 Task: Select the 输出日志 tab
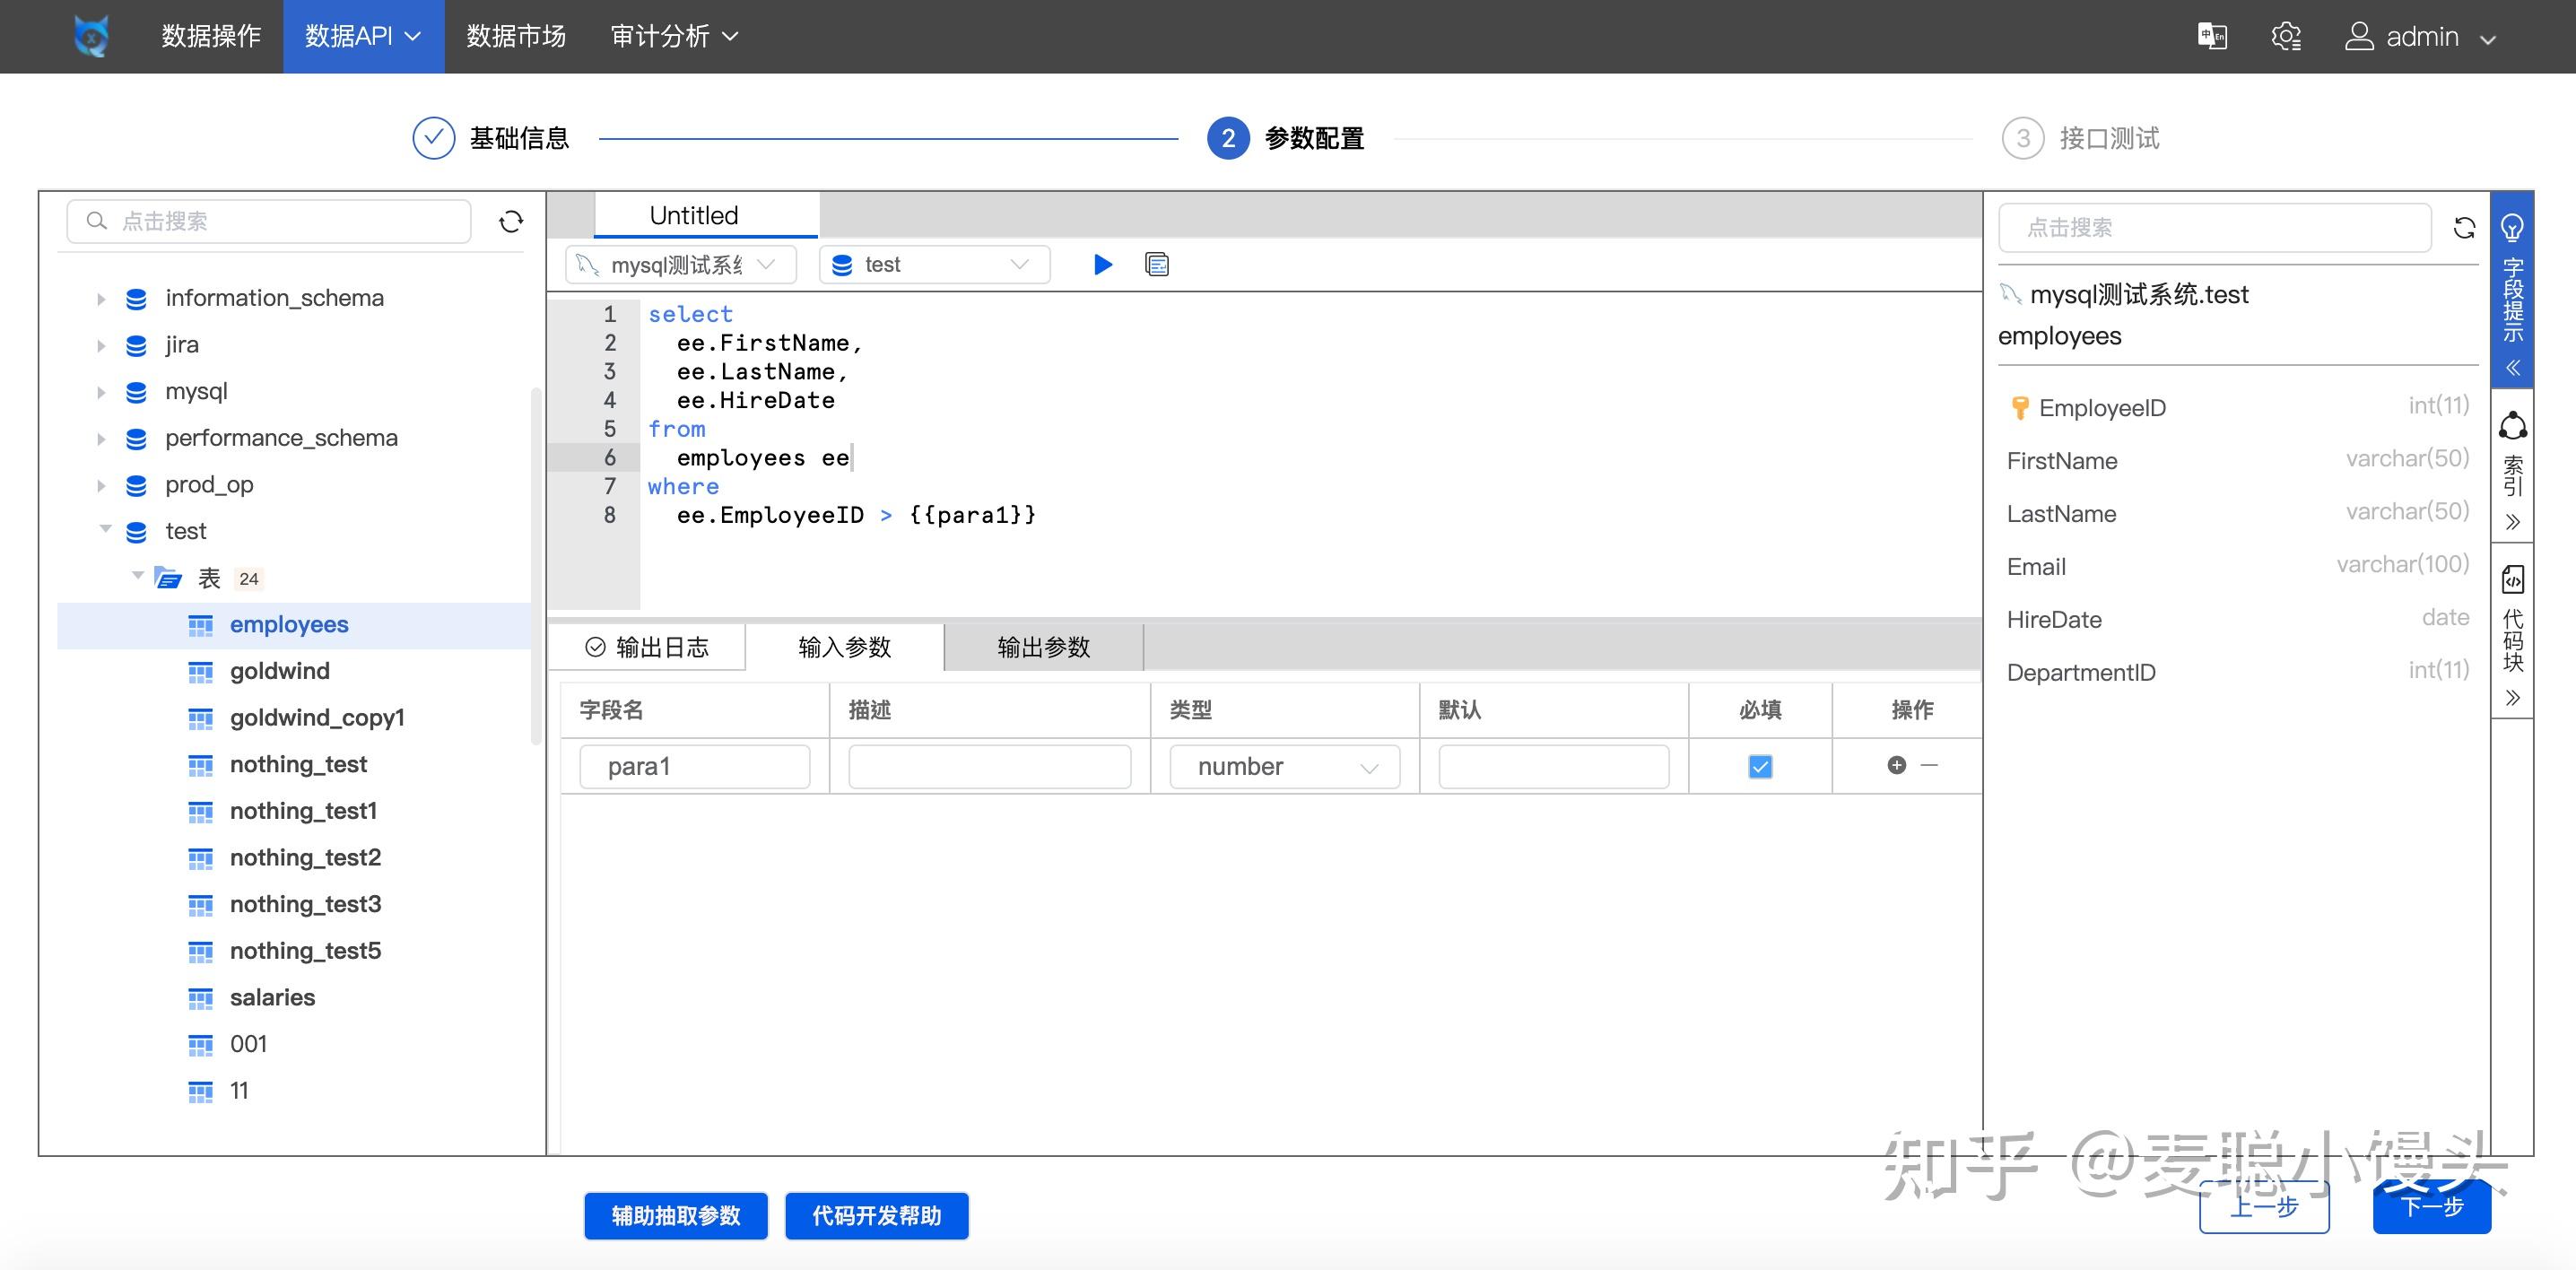(x=646, y=647)
